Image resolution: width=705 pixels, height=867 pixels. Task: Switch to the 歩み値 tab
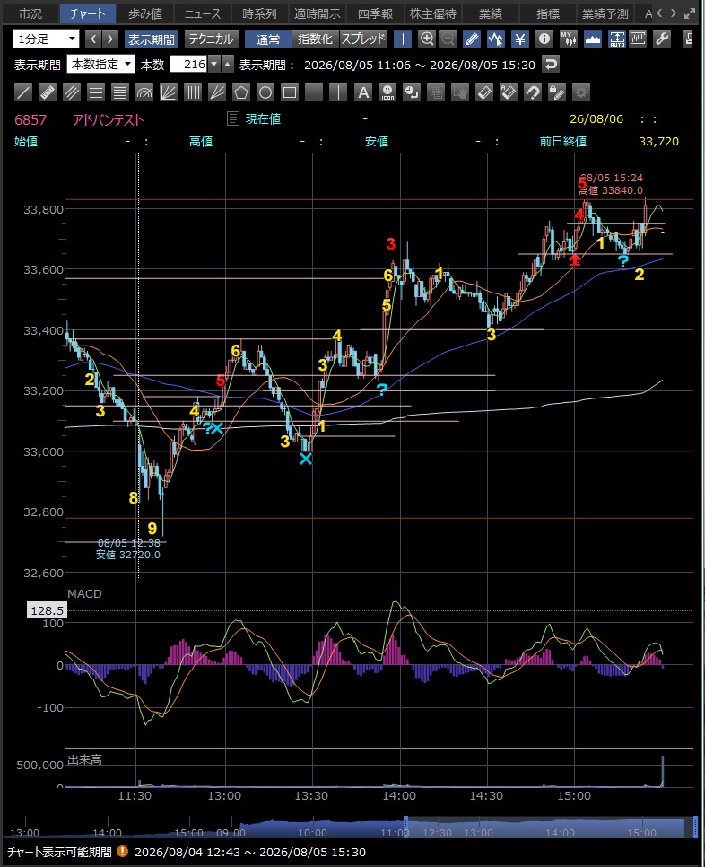coord(145,13)
